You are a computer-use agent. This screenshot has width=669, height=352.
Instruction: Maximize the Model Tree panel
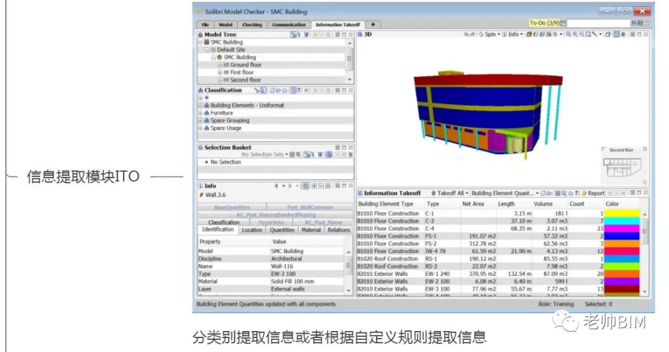click(344, 34)
